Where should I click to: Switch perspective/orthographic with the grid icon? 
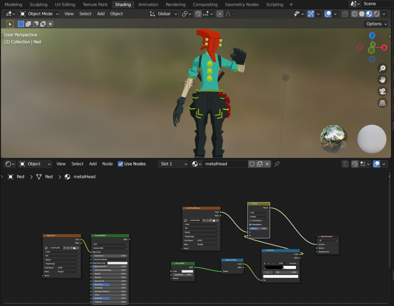382,103
